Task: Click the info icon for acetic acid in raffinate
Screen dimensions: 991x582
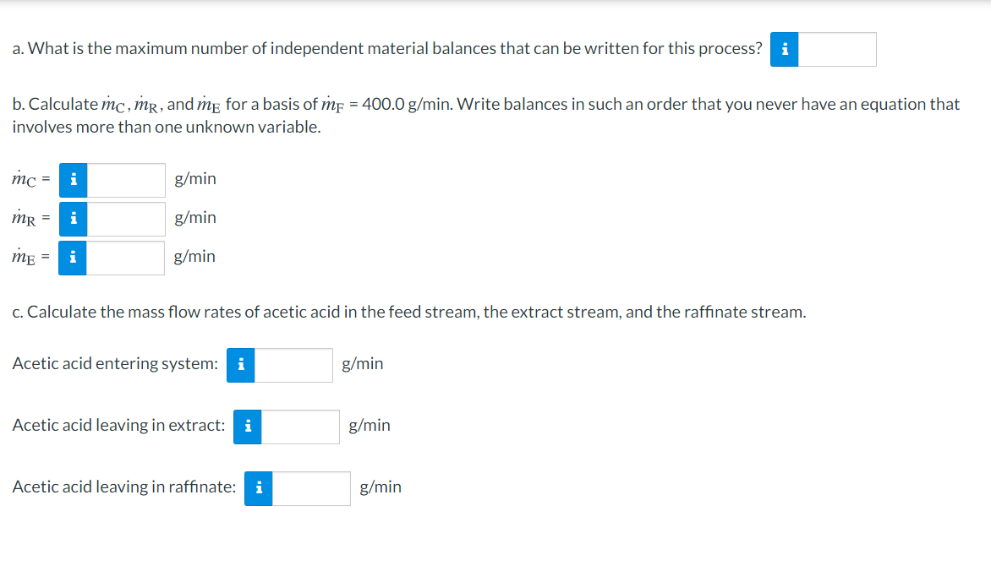Action: pos(258,488)
